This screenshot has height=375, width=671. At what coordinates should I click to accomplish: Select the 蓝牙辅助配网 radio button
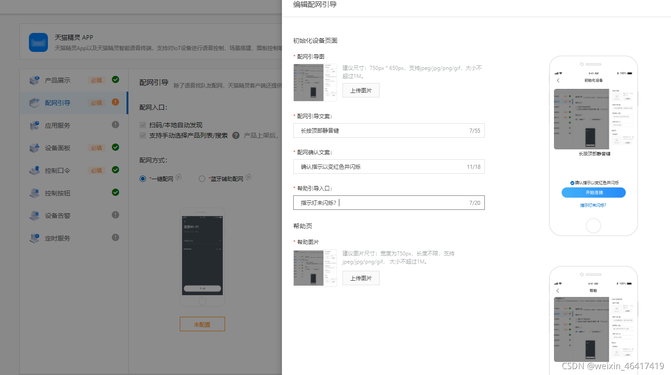click(x=202, y=179)
